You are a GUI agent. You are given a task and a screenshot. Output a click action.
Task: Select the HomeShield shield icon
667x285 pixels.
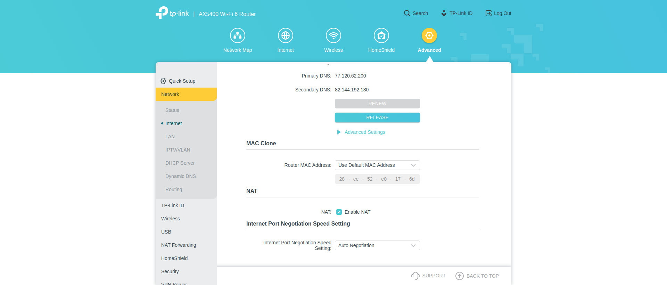point(381,35)
